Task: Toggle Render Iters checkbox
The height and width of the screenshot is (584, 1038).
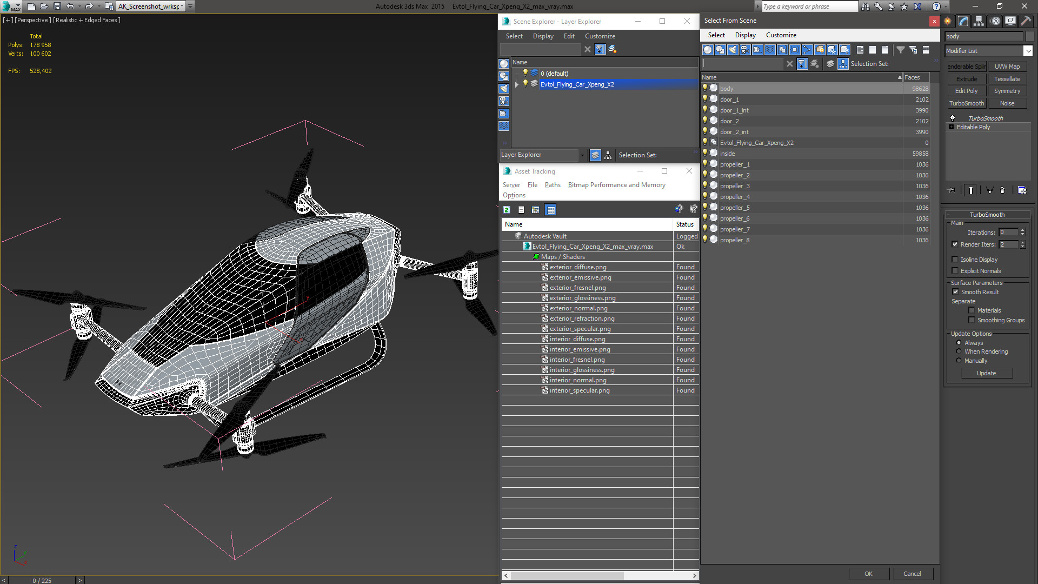Action: click(955, 244)
